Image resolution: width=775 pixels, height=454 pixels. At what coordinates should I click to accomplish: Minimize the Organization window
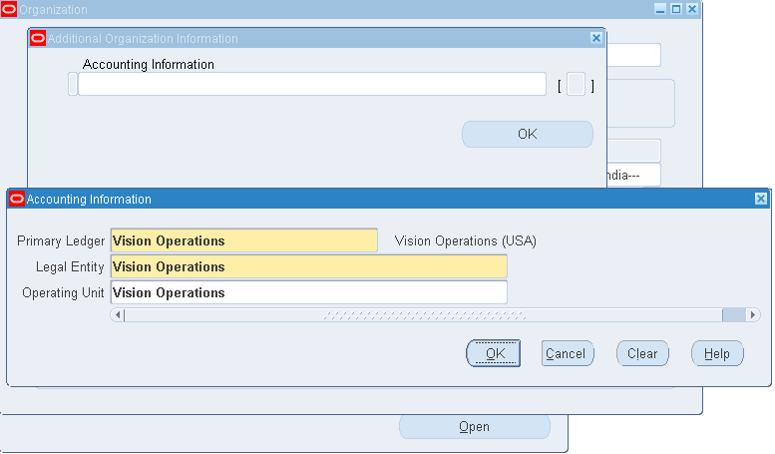[660, 9]
